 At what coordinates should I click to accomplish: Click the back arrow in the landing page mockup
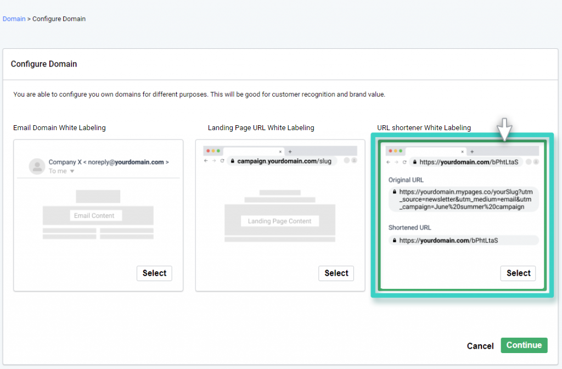pos(206,160)
